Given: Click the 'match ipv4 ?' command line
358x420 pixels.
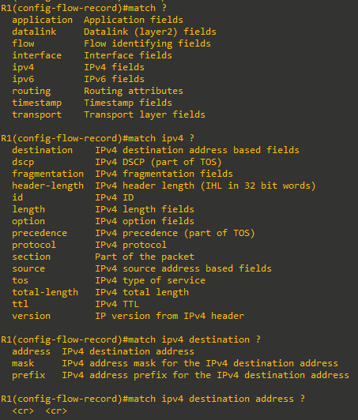Looking at the screenshot, I should [98, 138].
